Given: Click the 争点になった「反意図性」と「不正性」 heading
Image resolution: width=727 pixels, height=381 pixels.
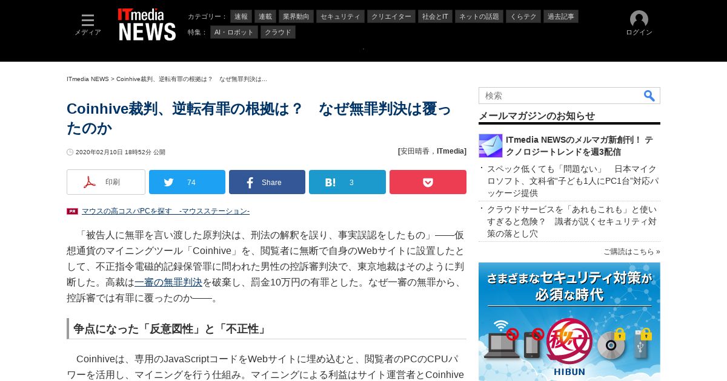Looking at the screenshot, I should (x=170, y=329).
